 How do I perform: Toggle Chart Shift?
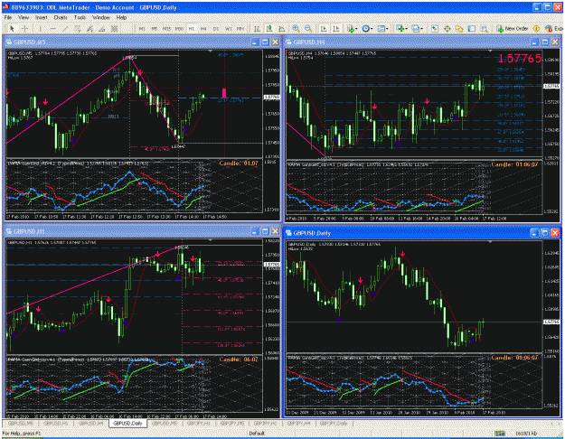tap(336, 28)
